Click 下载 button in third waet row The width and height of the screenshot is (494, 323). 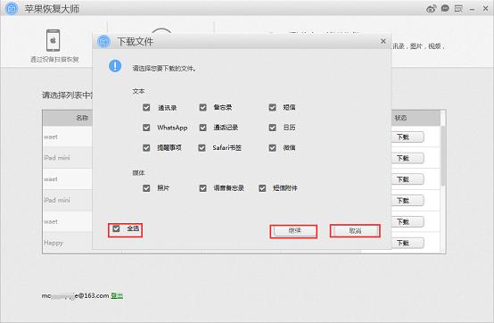(408, 222)
